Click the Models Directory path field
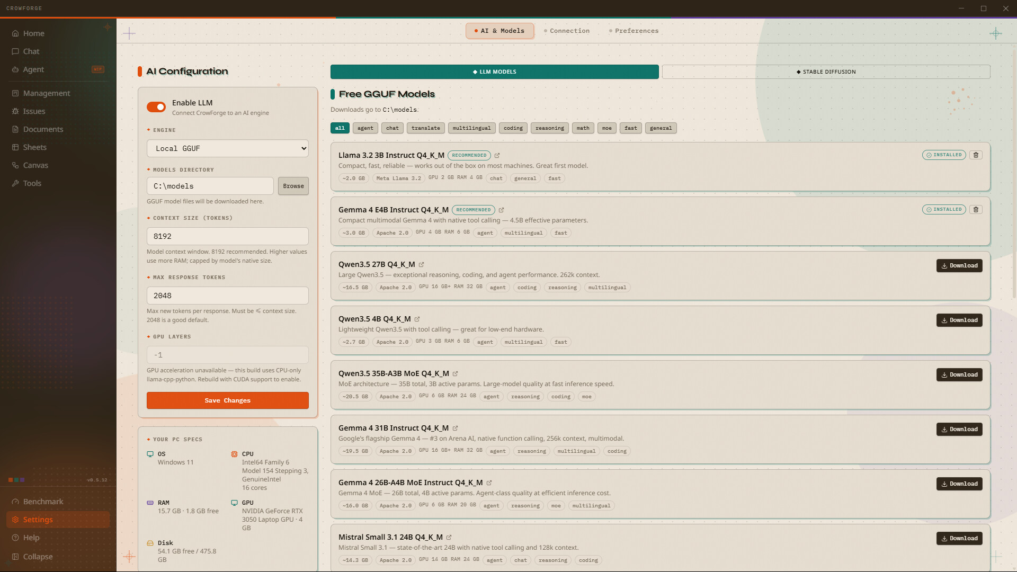This screenshot has height=572, width=1017. 210,186
